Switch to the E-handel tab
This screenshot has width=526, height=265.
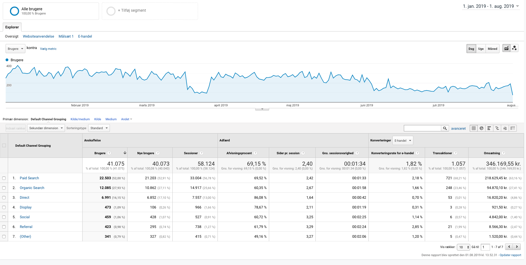click(x=85, y=36)
